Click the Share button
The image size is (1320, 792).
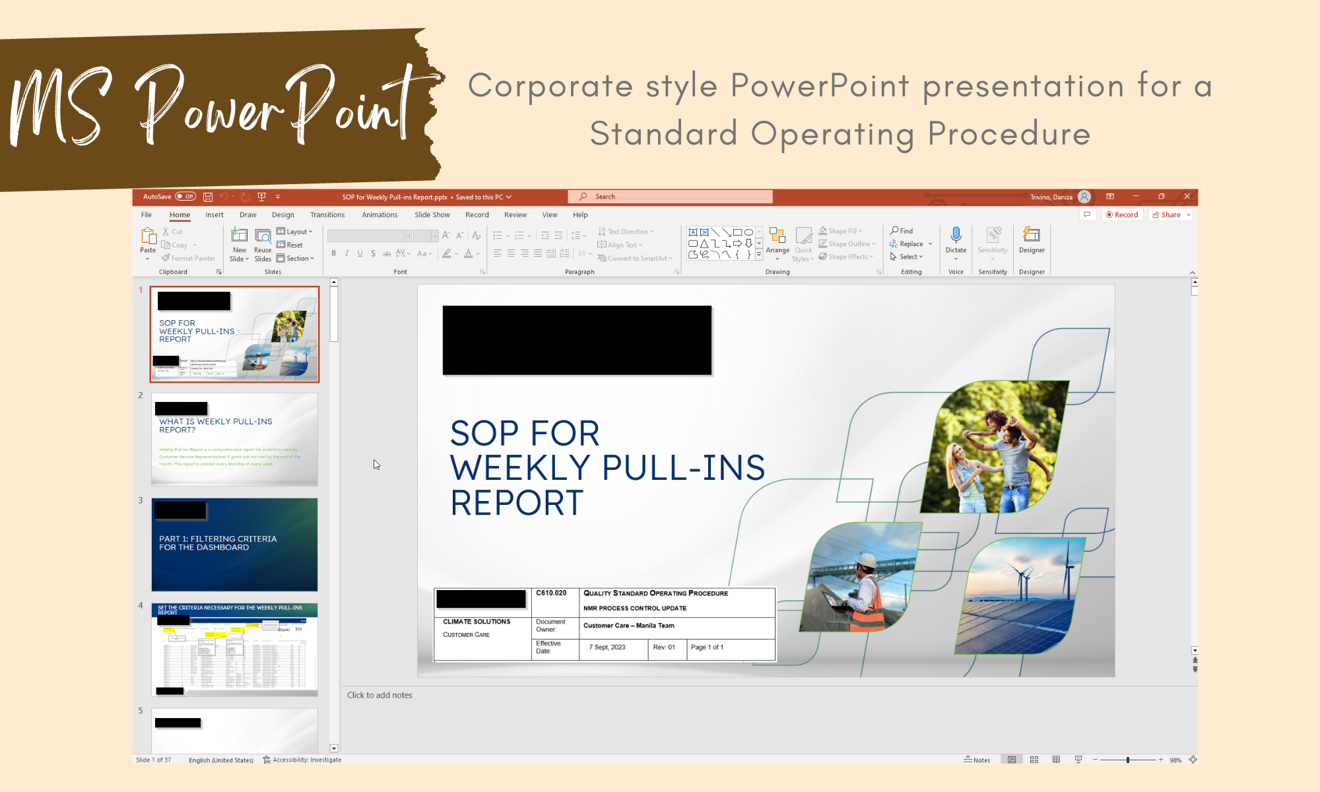click(1167, 214)
